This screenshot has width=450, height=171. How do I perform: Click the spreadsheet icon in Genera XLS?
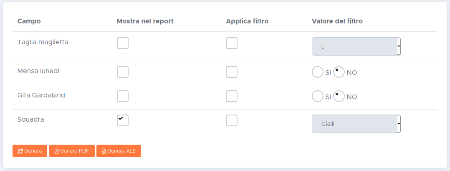point(104,151)
